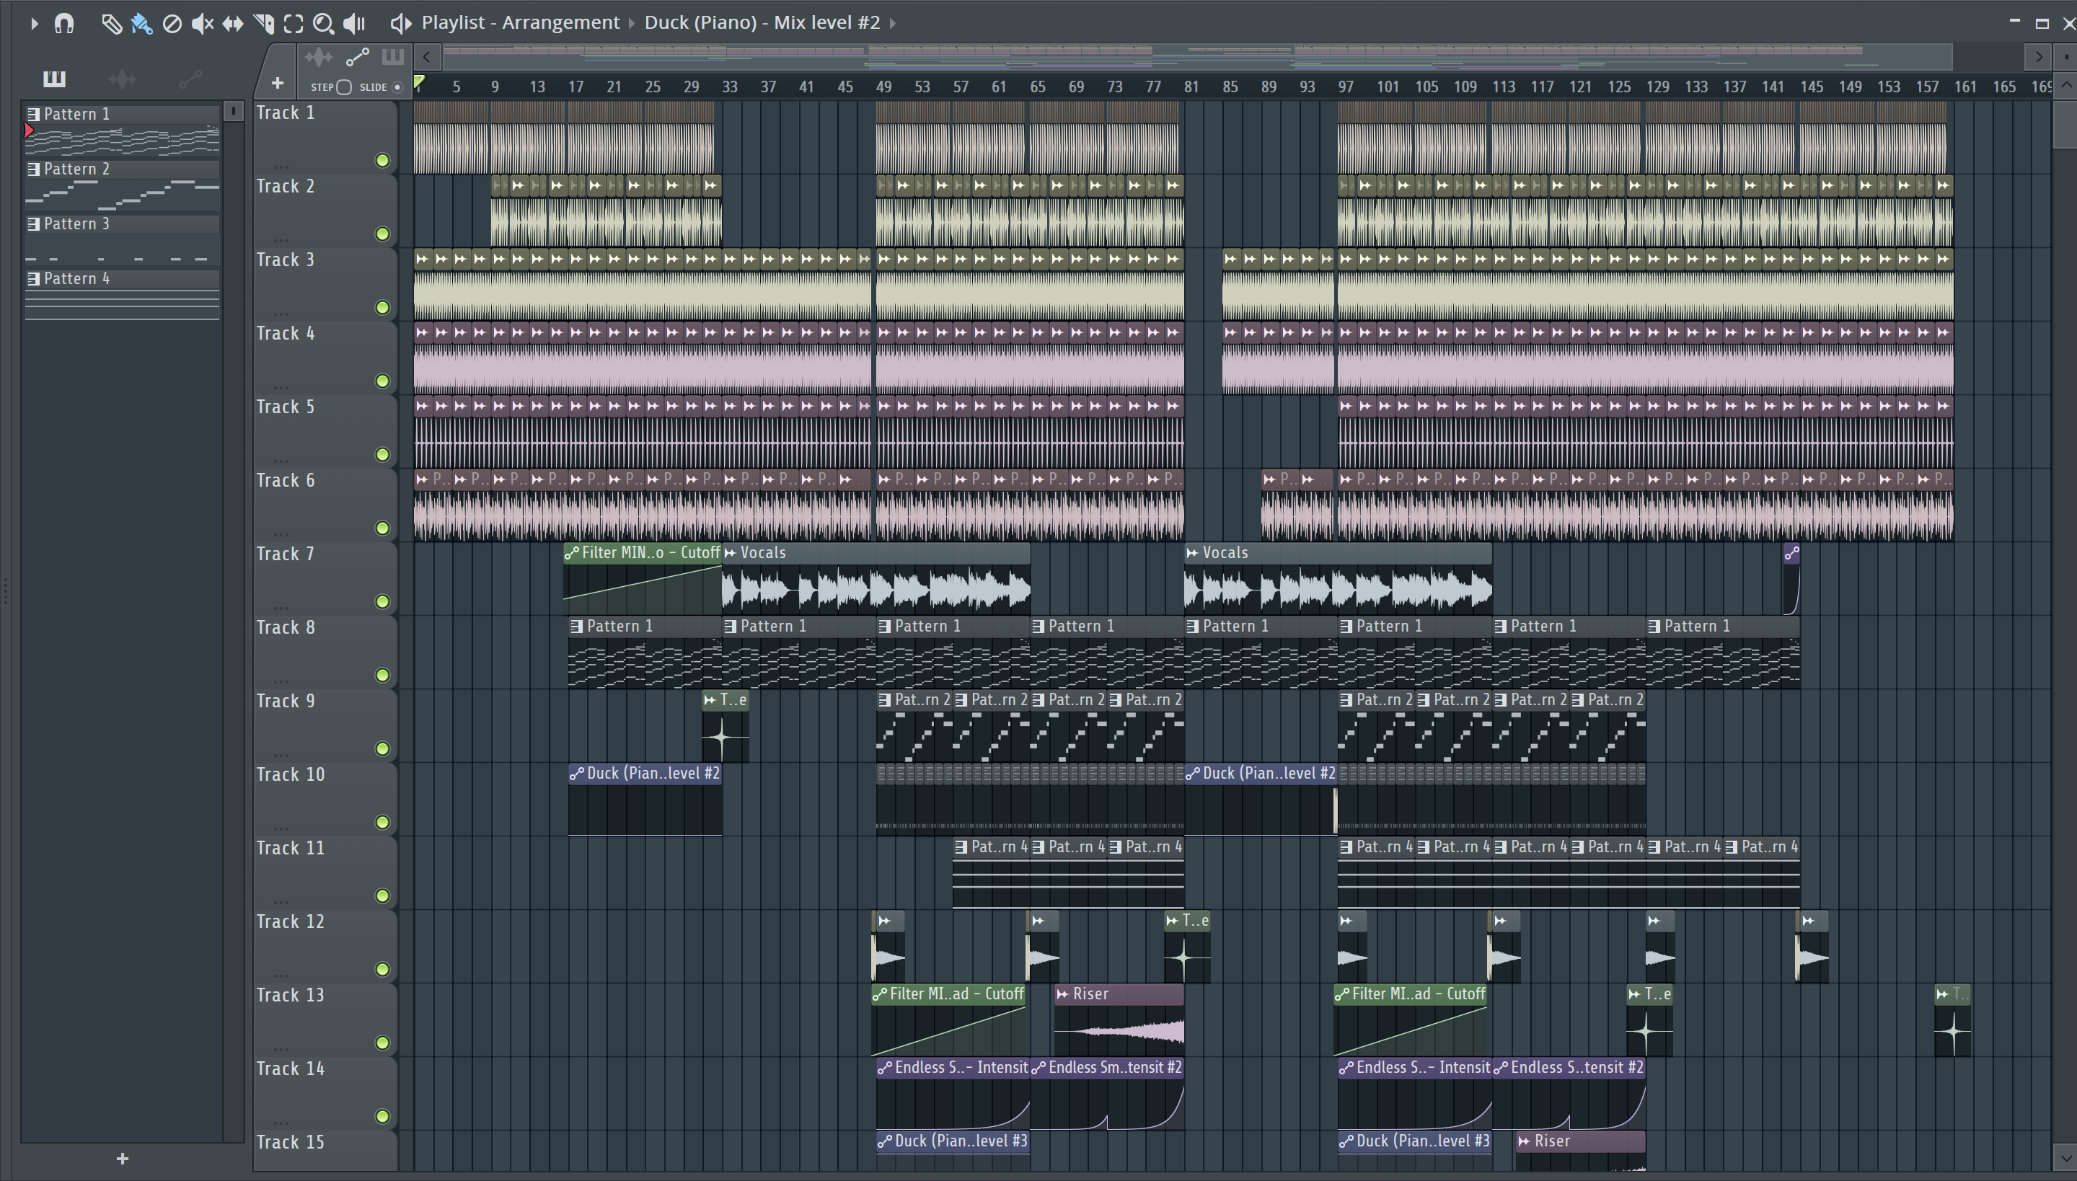The height and width of the screenshot is (1181, 2077).
Task: Select first Endless S..- Intensit clip on Track 14
Action: point(953,1093)
